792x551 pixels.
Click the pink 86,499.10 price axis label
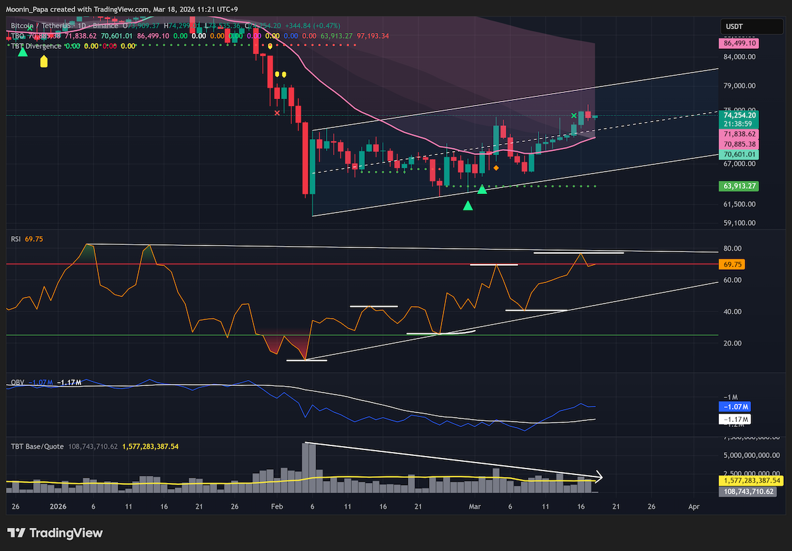[739, 43]
